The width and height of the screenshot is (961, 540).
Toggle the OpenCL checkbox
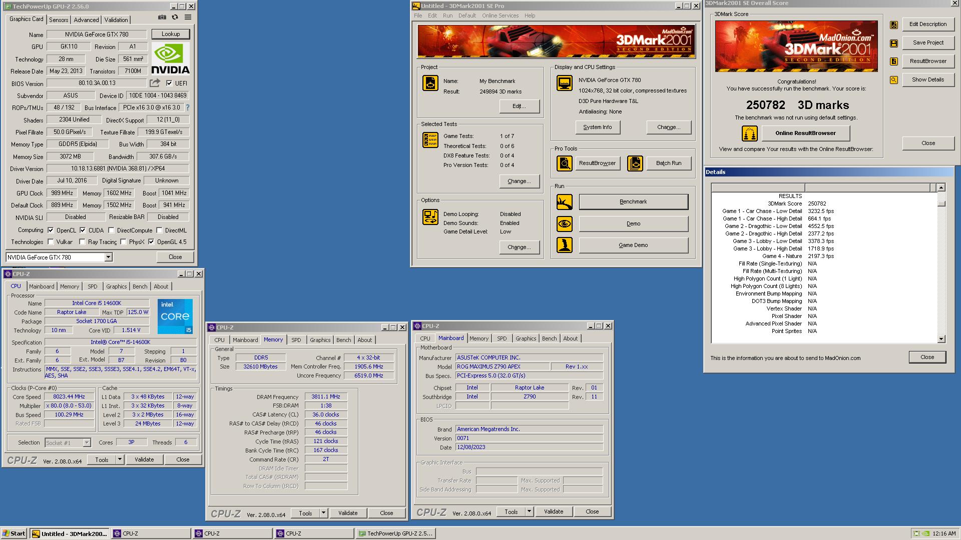pos(51,230)
